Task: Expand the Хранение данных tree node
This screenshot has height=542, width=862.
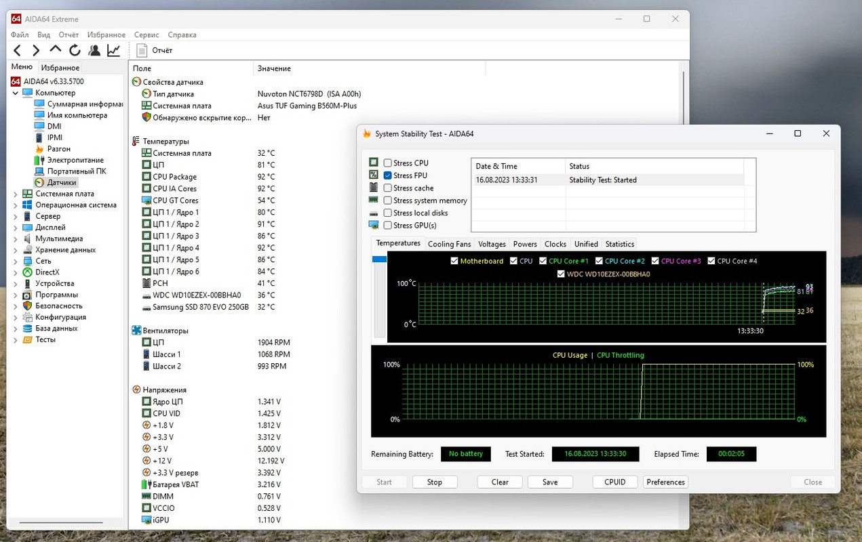Action: [x=16, y=250]
